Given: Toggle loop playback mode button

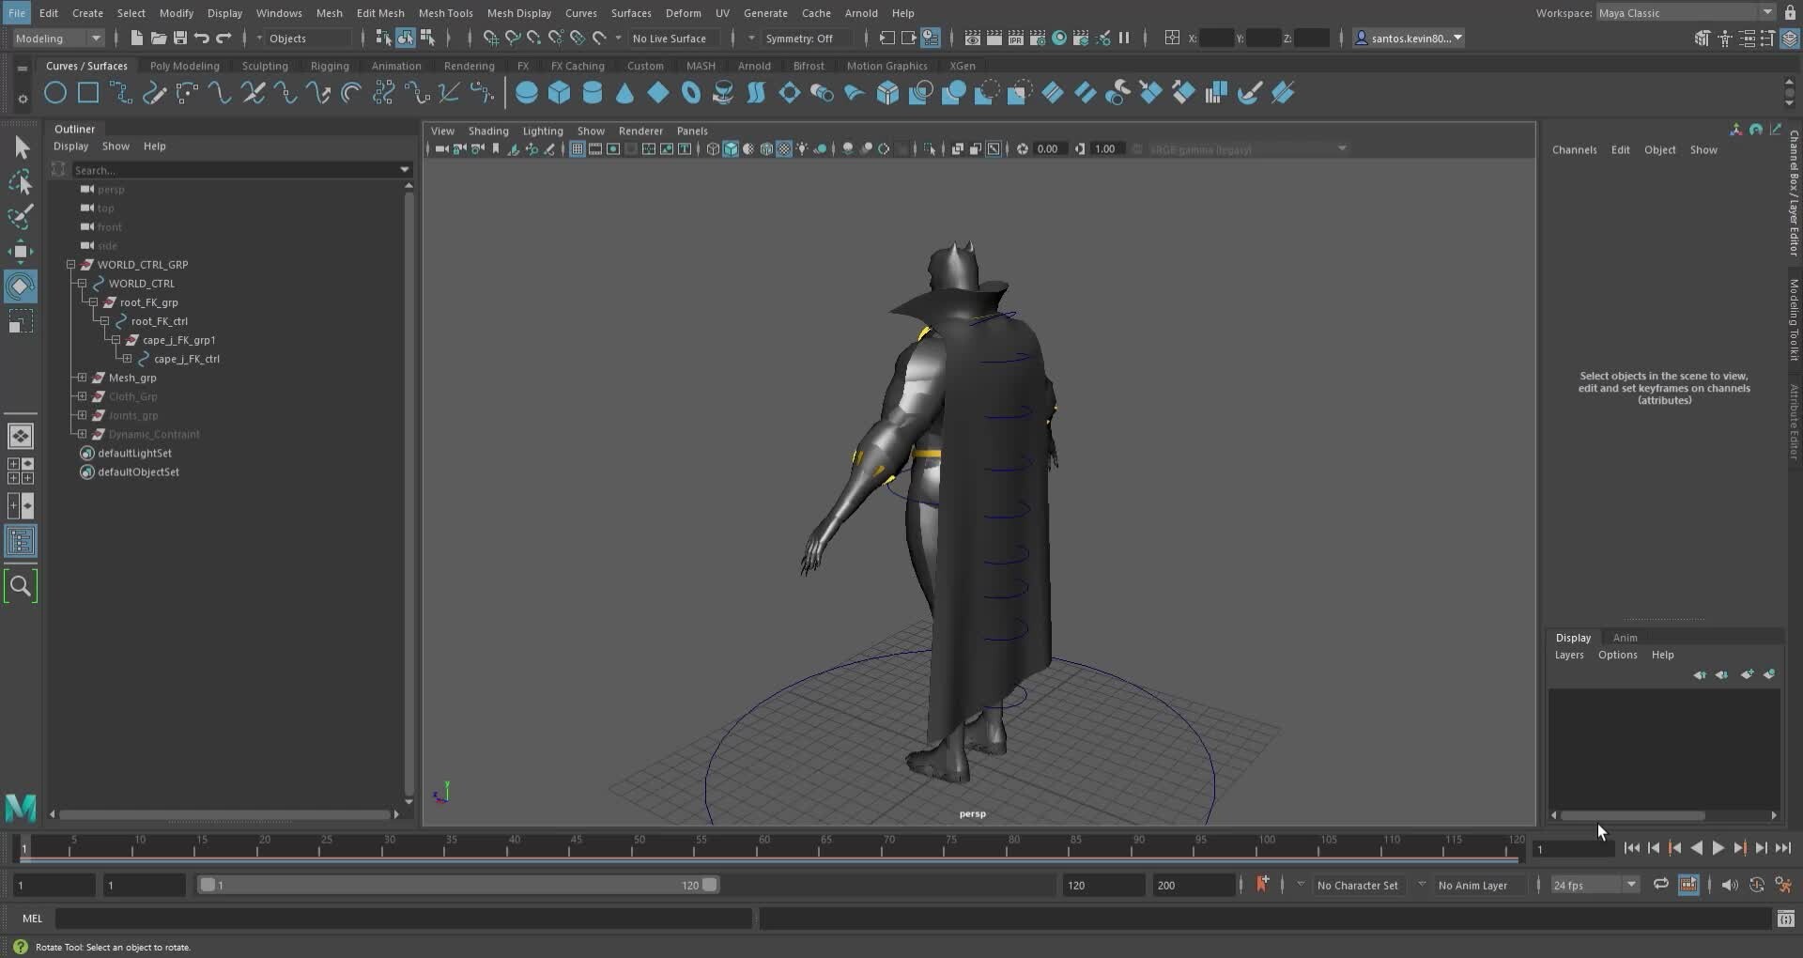Looking at the screenshot, I should tap(1660, 885).
